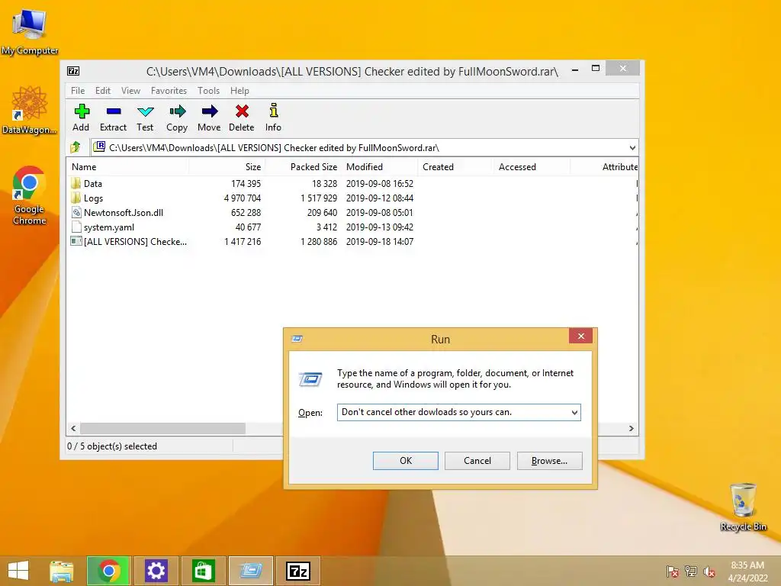Open the Edit menu
This screenshot has width=781, height=586.
pos(103,91)
